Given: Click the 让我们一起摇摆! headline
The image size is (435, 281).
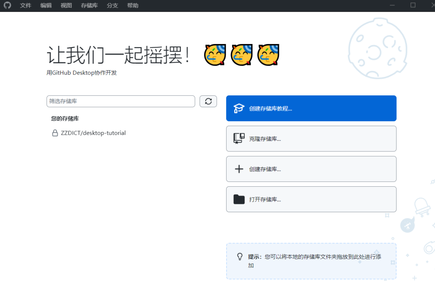Looking at the screenshot, I should [119, 55].
